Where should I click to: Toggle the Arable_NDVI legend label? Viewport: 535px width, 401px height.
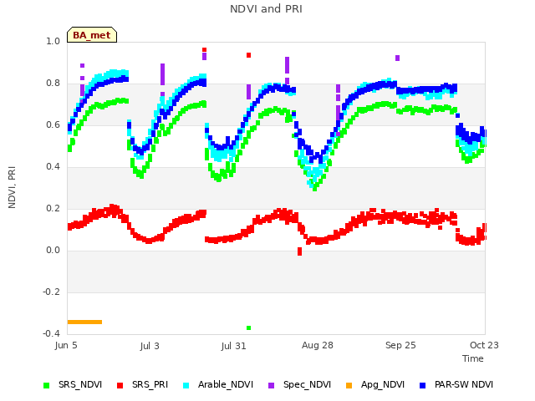pos(226,384)
